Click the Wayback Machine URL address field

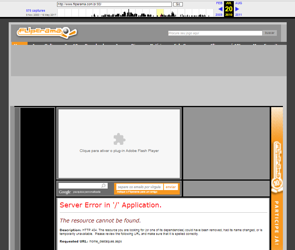[x=114, y=4]
